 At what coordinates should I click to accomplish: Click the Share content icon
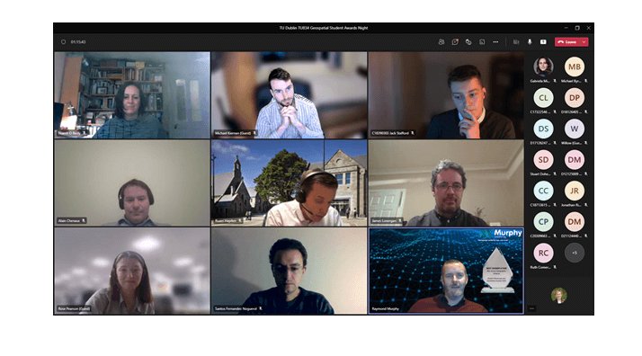543,41
